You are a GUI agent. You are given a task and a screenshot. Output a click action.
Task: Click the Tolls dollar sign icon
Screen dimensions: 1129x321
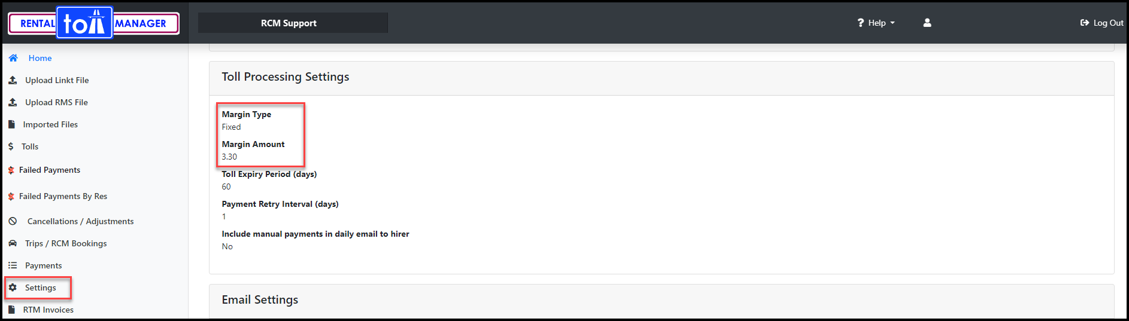11,146
